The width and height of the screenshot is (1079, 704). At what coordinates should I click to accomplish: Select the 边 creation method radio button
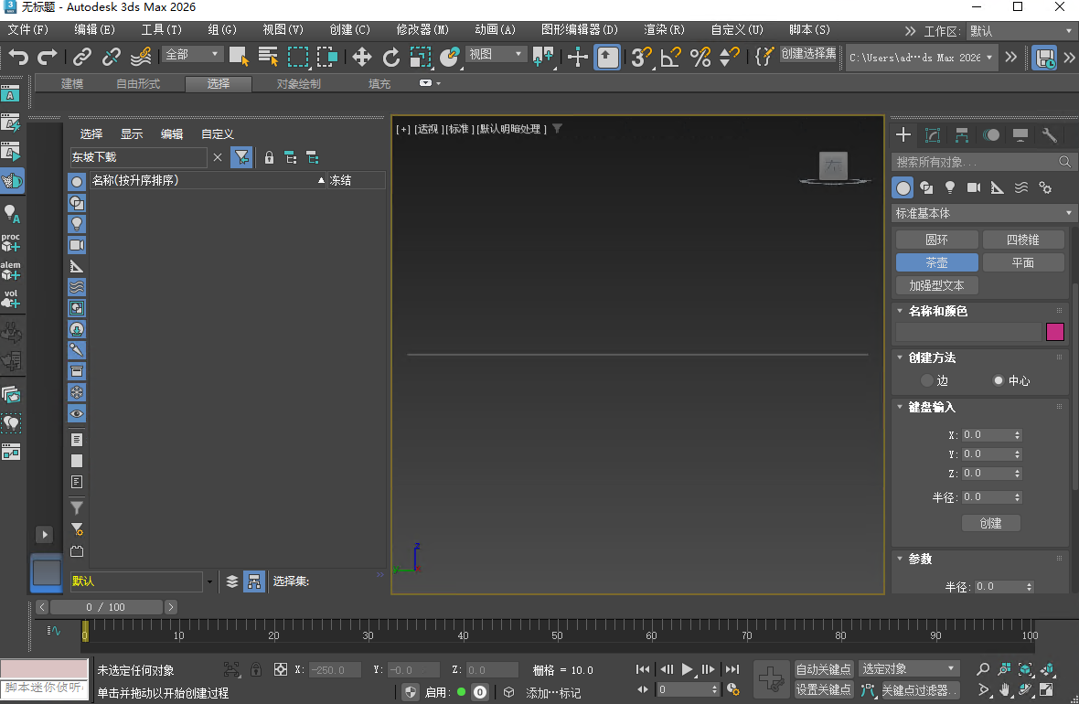tap(927, 380)
